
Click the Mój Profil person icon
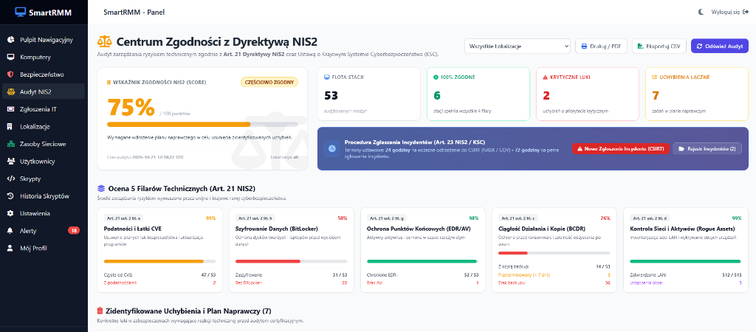point(10,248)
